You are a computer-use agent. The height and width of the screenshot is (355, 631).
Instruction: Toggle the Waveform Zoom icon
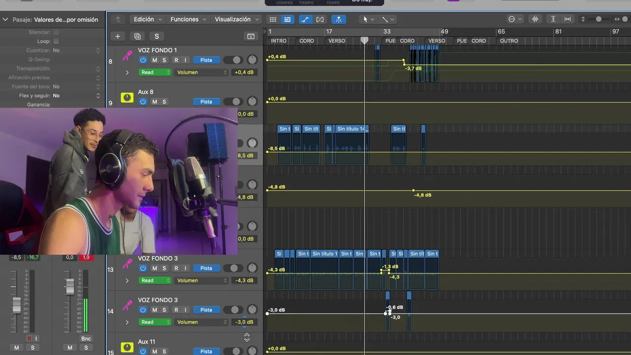pos(535,19)
